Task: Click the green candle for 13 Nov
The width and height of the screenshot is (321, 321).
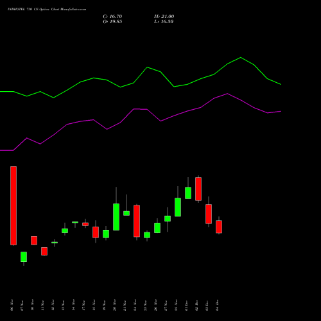Action: pos(65,230)
